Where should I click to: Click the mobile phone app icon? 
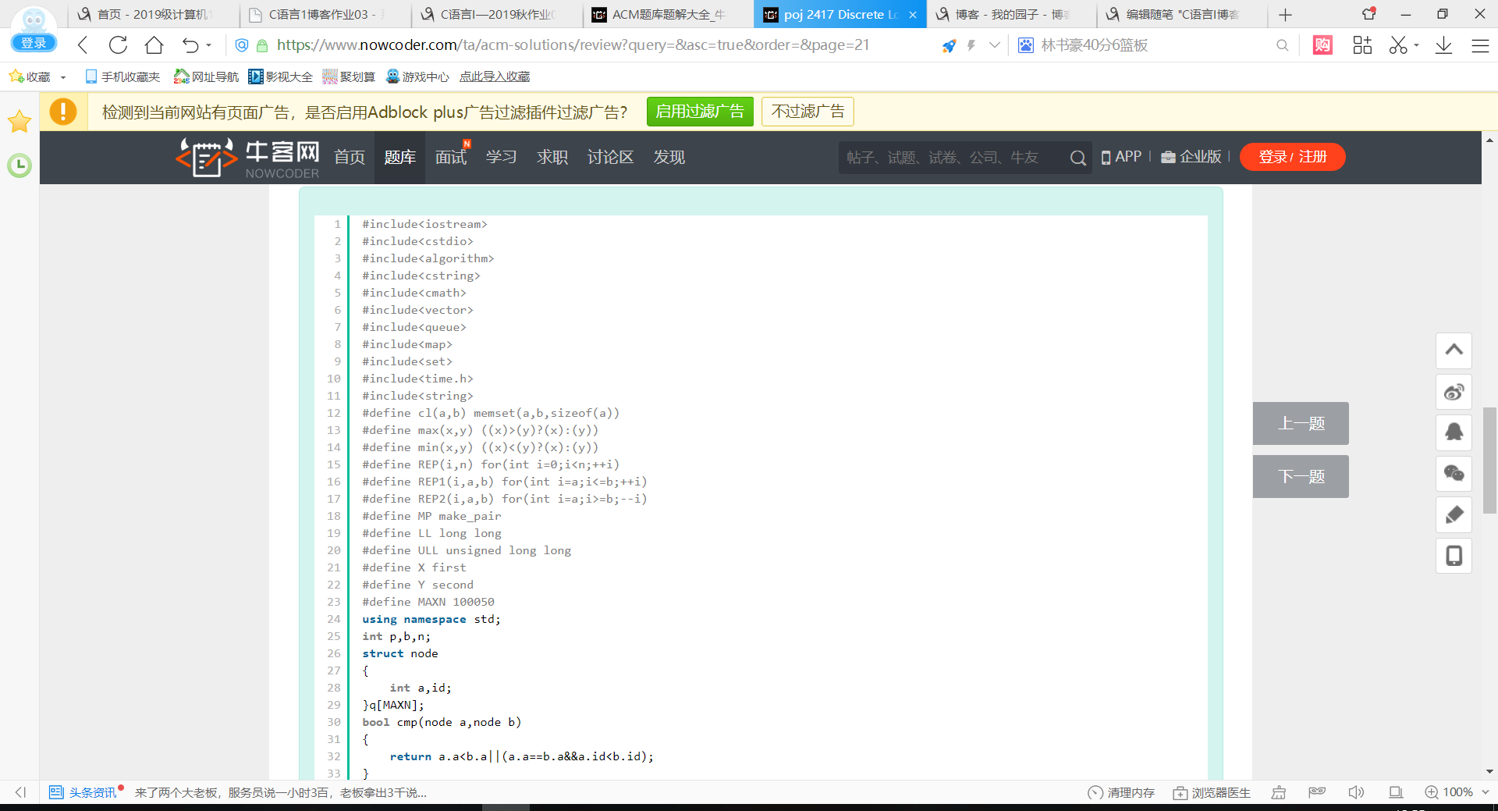1454,556
